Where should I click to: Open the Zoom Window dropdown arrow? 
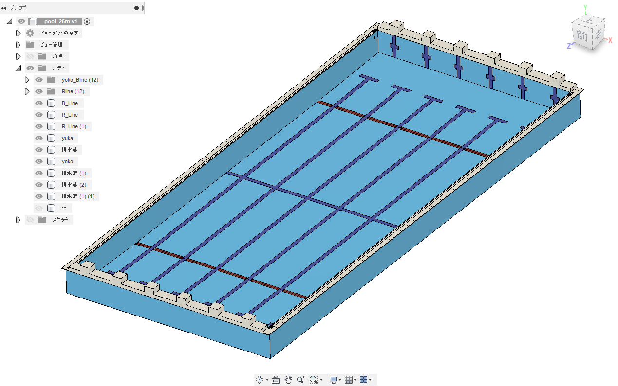pyautogui.click(x=321, y=380)
